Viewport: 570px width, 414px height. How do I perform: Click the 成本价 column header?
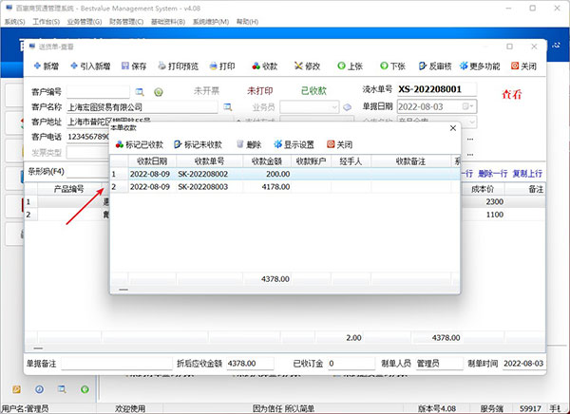click(482, 189)
